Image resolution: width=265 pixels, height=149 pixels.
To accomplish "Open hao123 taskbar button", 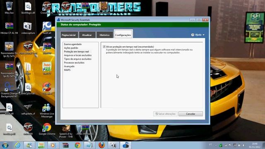I will pos(41,145).
